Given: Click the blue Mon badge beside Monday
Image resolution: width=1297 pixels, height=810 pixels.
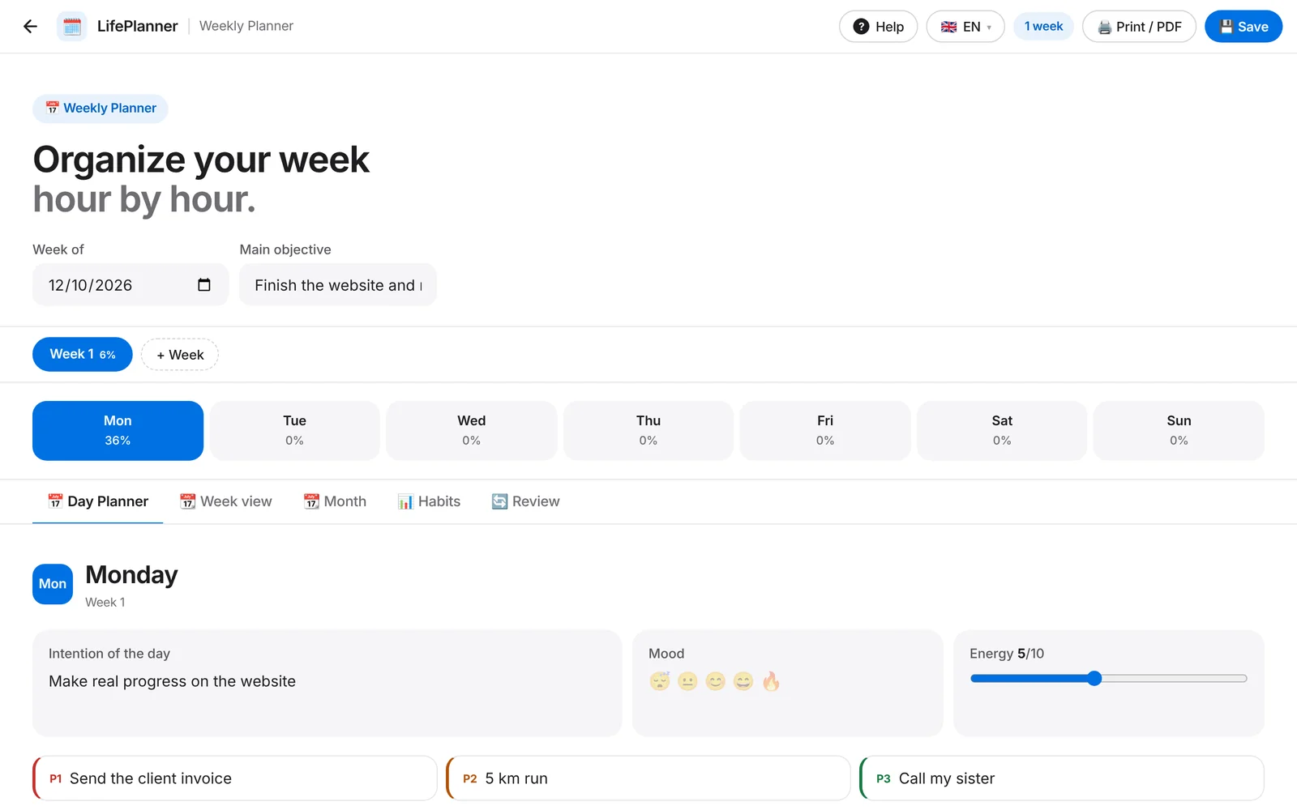Looking at the screenshot, I should pyautogui.click(x=53, y=584).
